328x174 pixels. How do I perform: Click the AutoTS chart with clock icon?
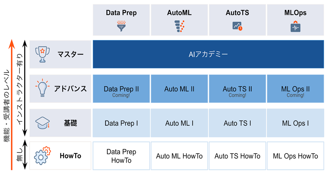coord(237,26)
